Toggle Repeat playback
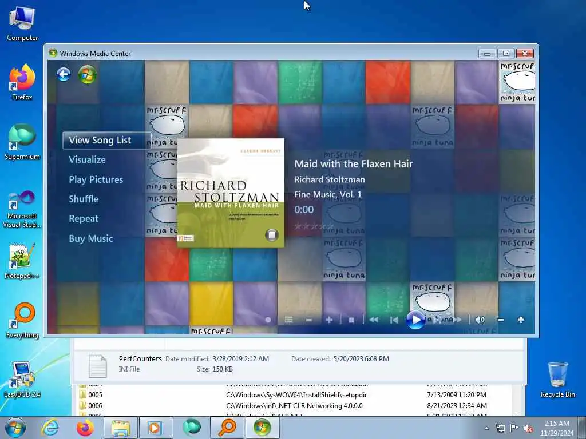 pyautogui.click(x=84, y=219)
